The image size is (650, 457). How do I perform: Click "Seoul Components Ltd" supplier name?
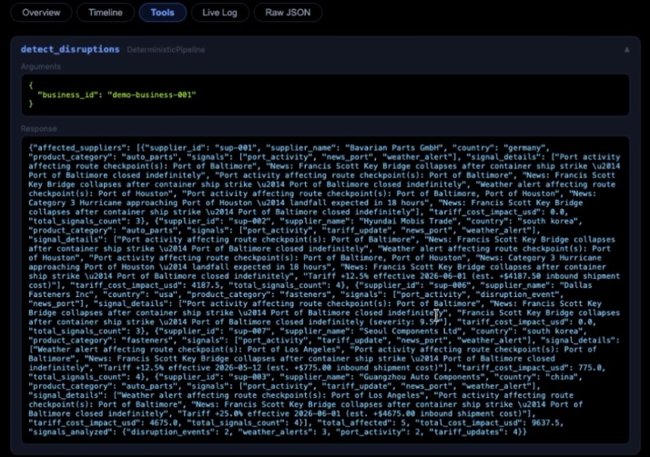click(411, 331)
